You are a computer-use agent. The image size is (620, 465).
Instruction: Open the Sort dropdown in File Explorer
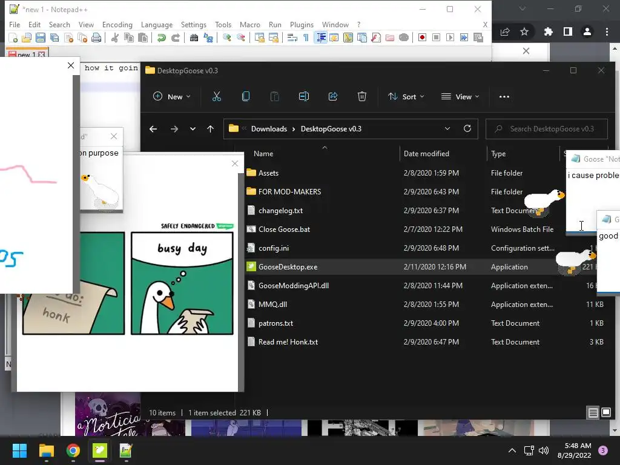406,96
